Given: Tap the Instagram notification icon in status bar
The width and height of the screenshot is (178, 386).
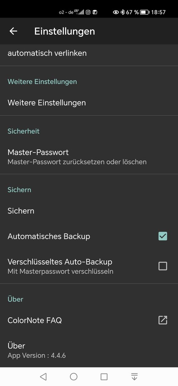Looking at the screenshot, I should 88,12.
